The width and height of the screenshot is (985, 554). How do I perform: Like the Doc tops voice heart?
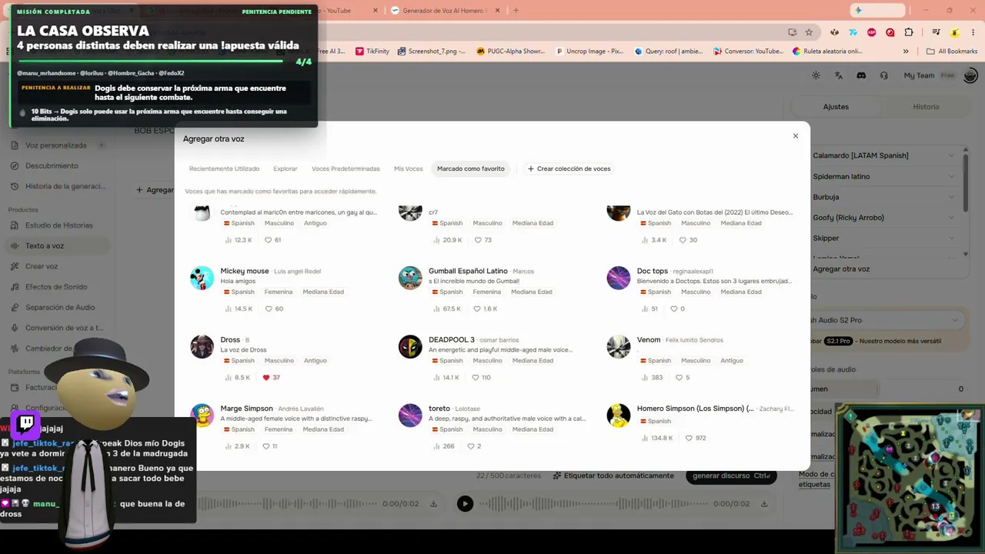tap(673, 309)
